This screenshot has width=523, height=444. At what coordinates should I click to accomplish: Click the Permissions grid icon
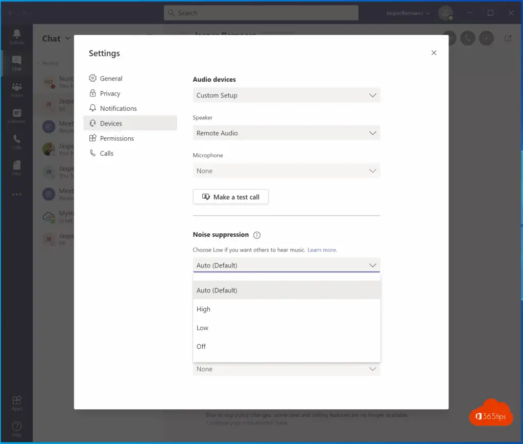(x=92, y=138)
